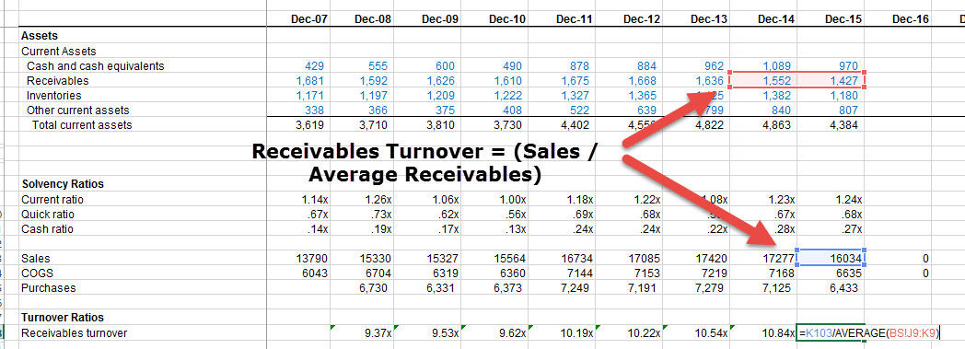Viewport: 965px width, 349px height.
Task: Select Dec-14 sales value 17277
Action: click(762, 258)
